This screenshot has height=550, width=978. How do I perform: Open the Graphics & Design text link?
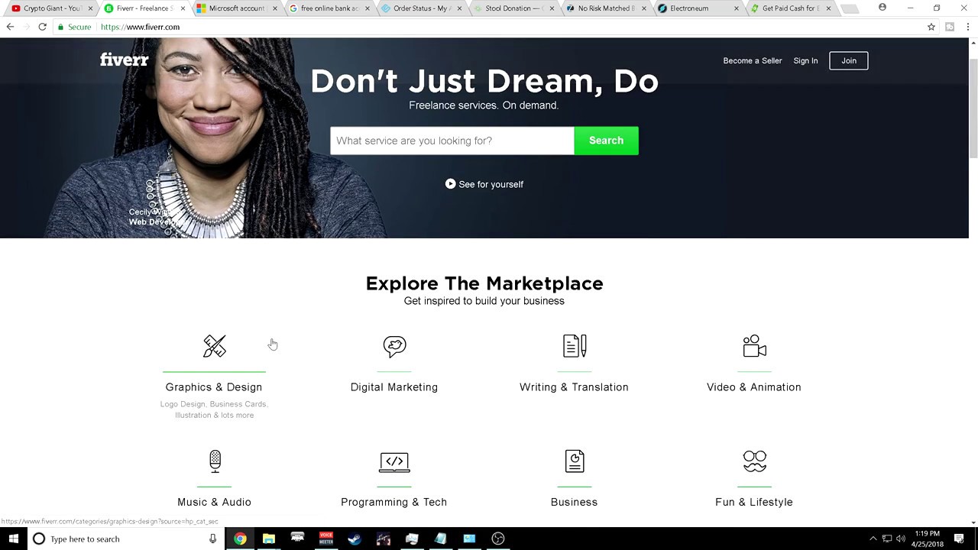tap(214, 387)
